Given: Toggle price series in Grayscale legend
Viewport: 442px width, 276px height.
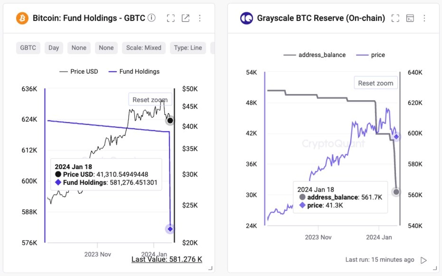Looking at the screenshot, I should (x=371, y=55).
